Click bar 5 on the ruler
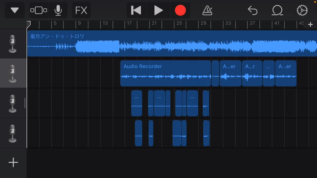The image size is (317, 178). coord(55,23)
